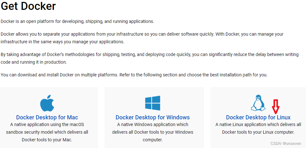Click the text 'Docker tools to your Mac.'
Image resolution: width=306 pixels, height=148 pixels.
[x=47, y=140]
